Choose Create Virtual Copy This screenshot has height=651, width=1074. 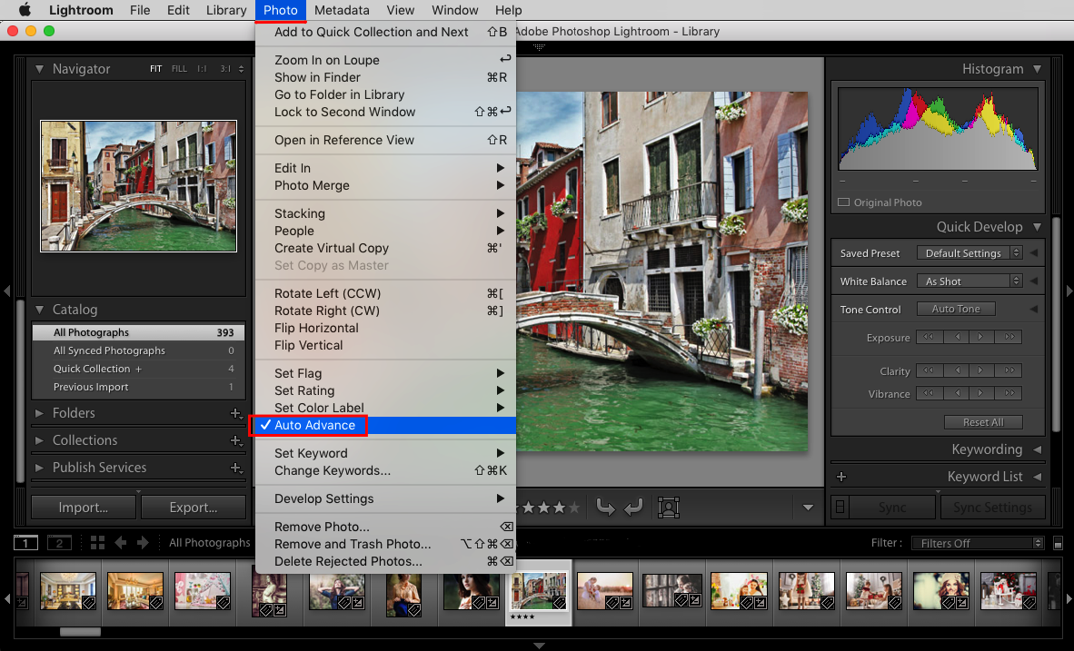385,249
